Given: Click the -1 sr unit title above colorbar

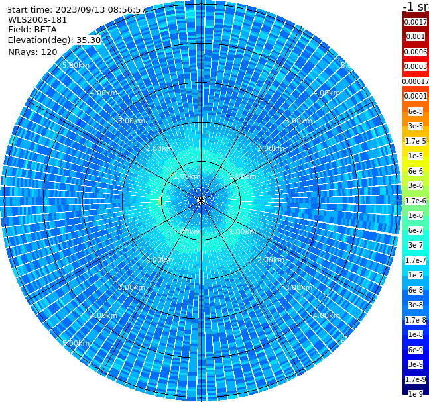Looking at the screenshot, I should 416,7.
